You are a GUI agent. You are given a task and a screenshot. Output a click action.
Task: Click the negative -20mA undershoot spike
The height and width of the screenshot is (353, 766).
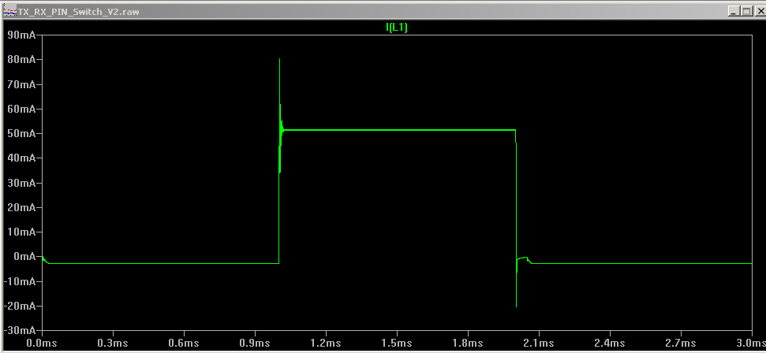[x=517, y=305]
